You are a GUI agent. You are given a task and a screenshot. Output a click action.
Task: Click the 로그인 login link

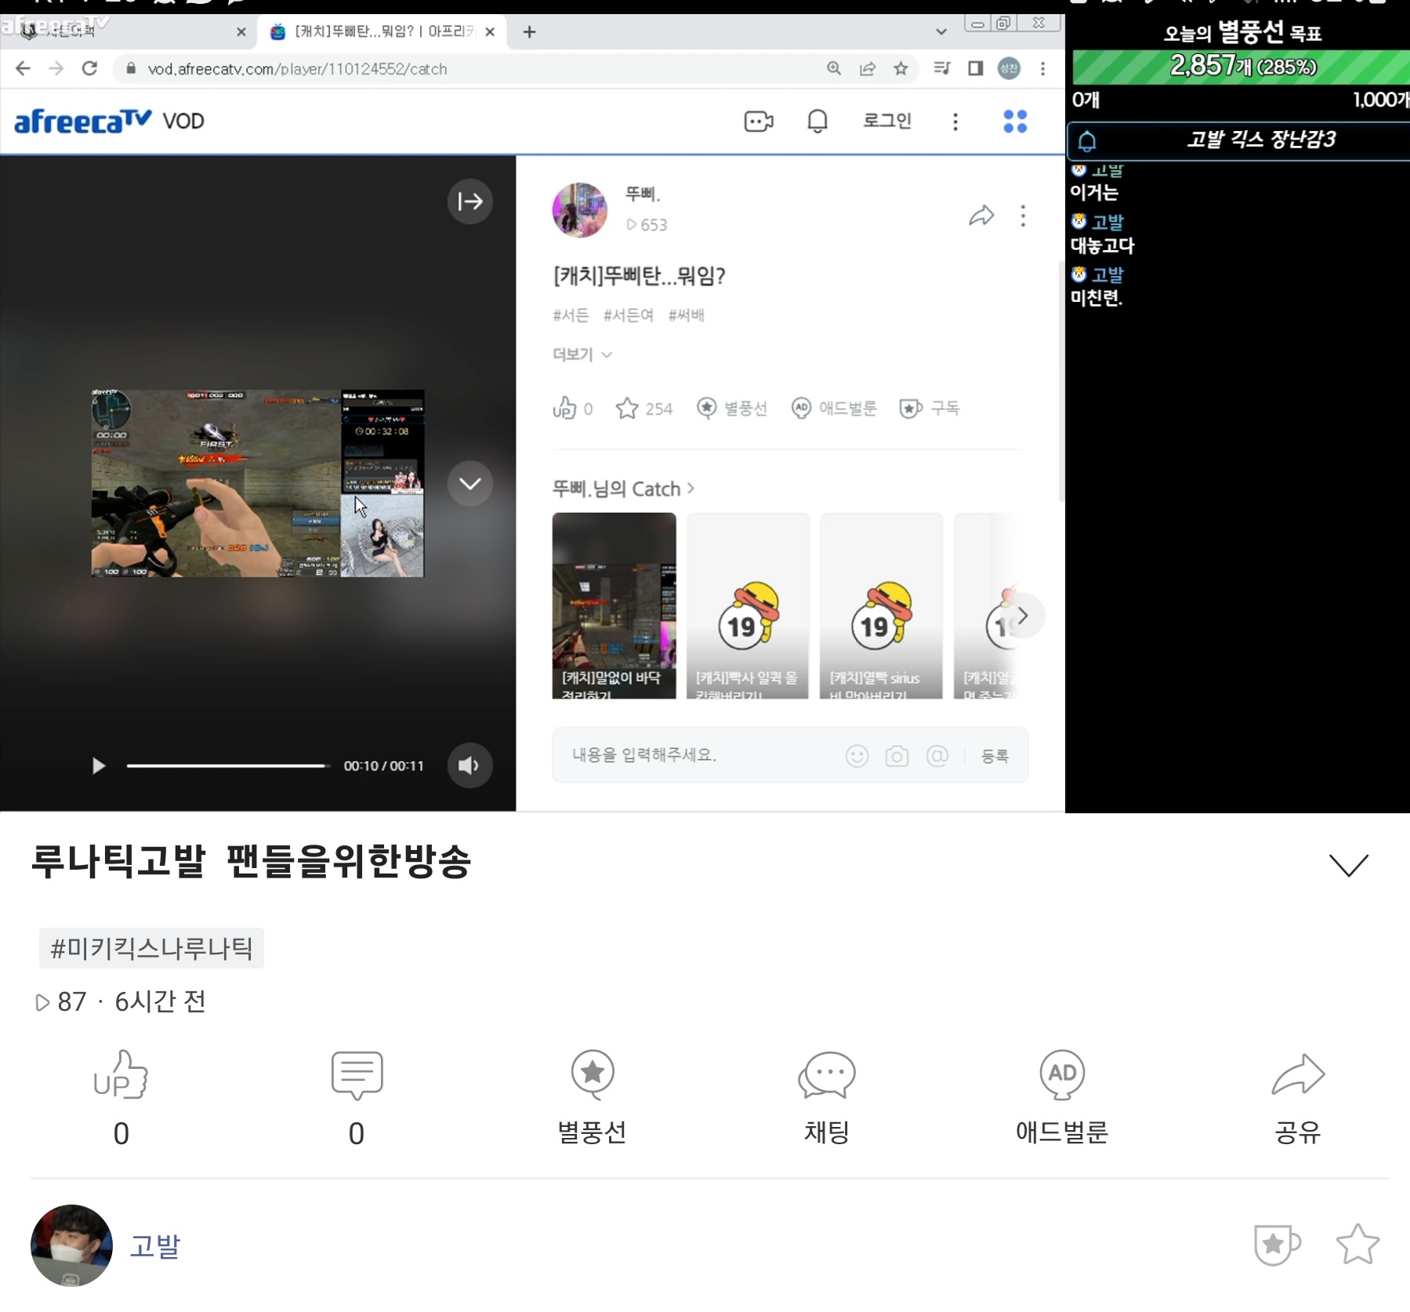[x=886, y=121]
